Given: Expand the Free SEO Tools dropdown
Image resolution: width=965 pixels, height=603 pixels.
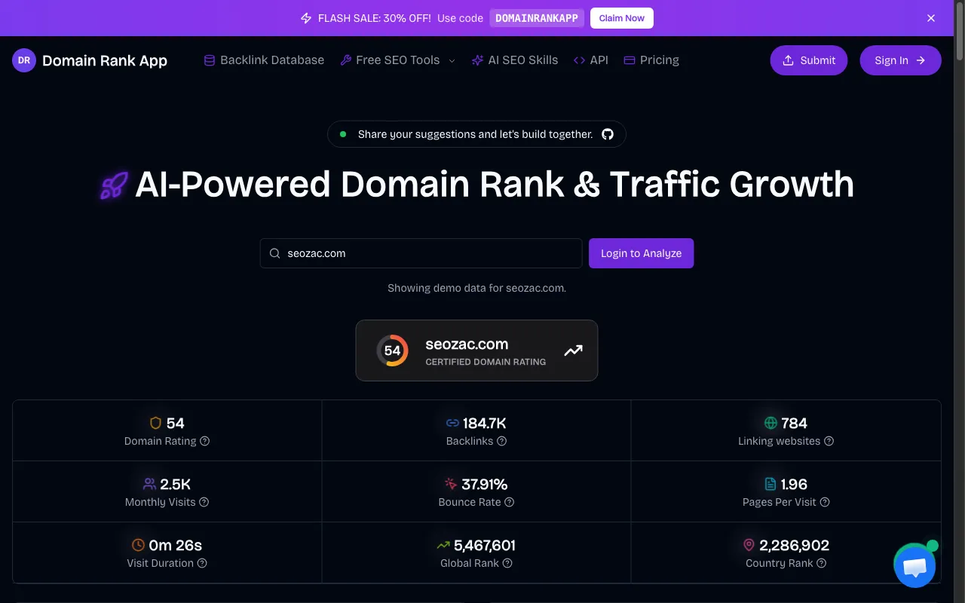Looking at the screenshot, I should pyautogui.click(x=397, y=60).
